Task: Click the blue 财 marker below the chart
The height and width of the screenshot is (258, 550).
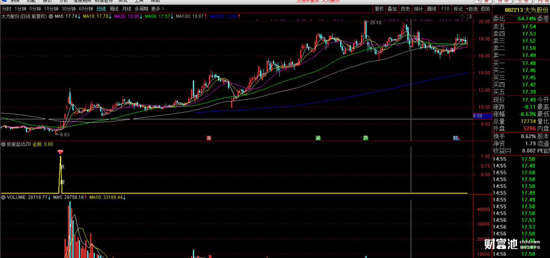Action: tap(456, 138)
